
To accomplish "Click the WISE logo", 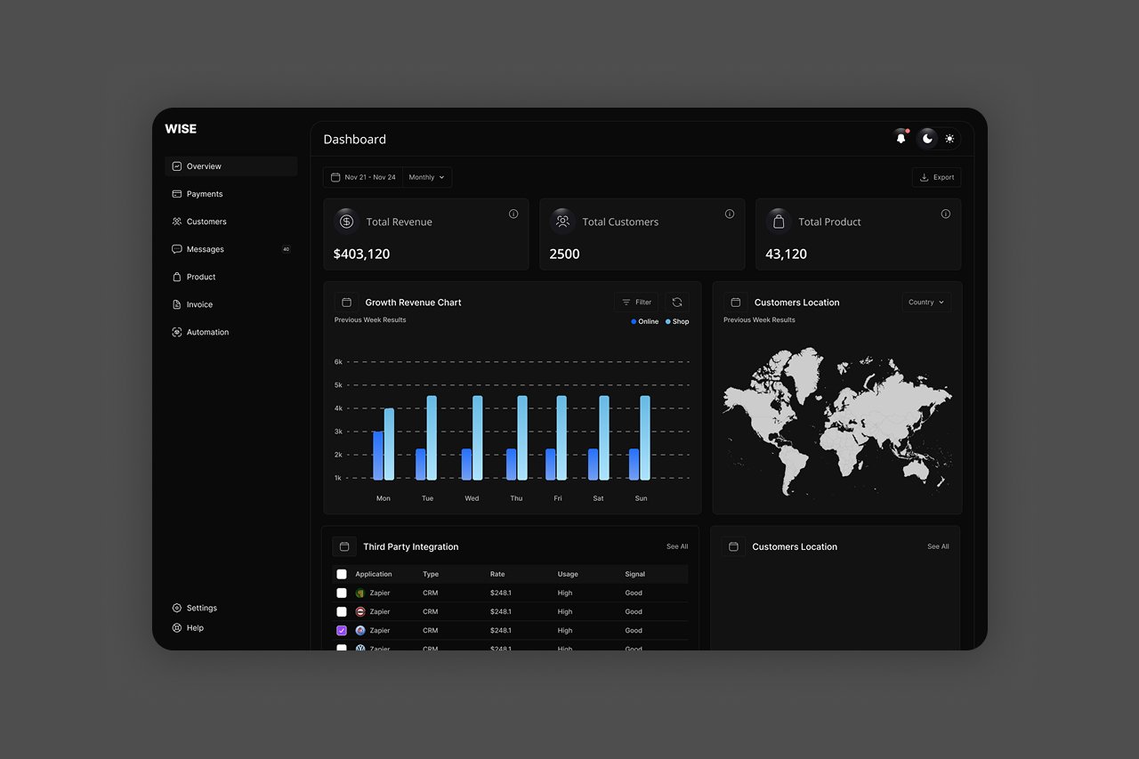I will (x=181, y=129).
